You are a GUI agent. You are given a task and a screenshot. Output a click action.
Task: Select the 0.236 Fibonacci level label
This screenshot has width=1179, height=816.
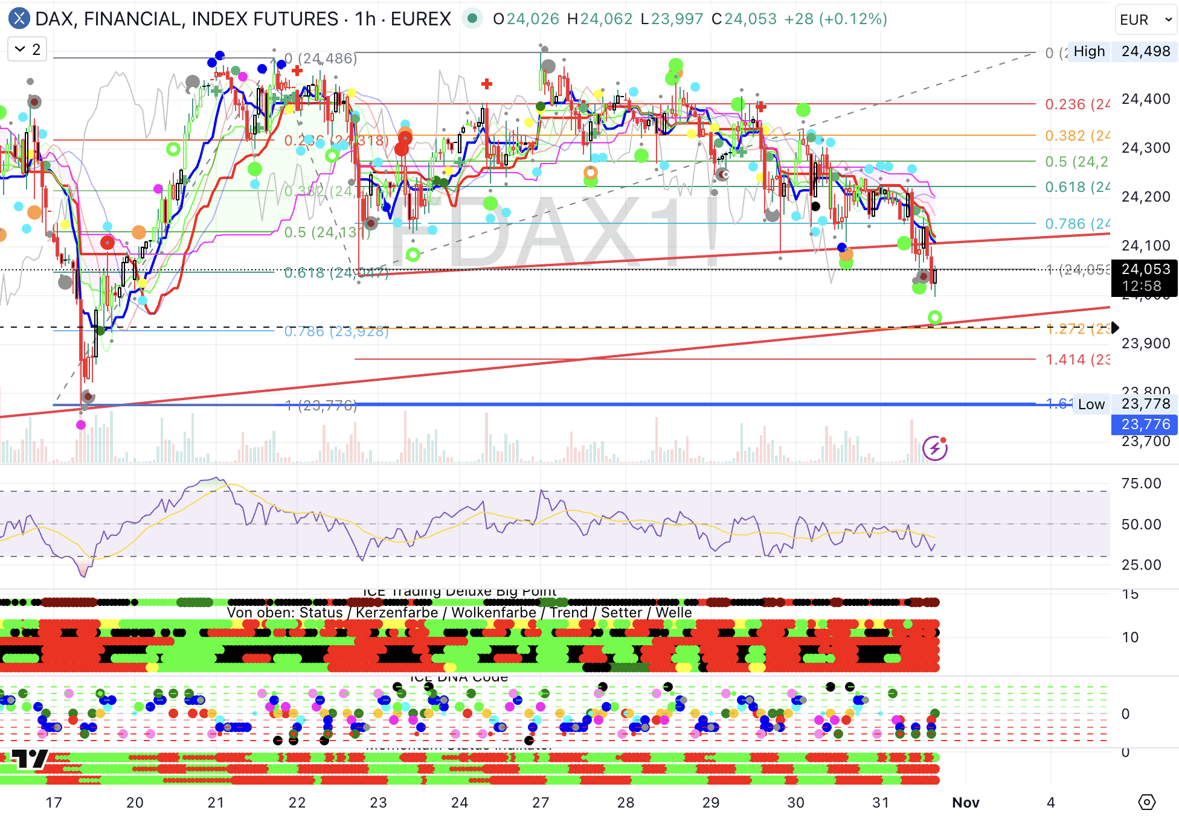pyautogui.click(x=1077, y=104)
